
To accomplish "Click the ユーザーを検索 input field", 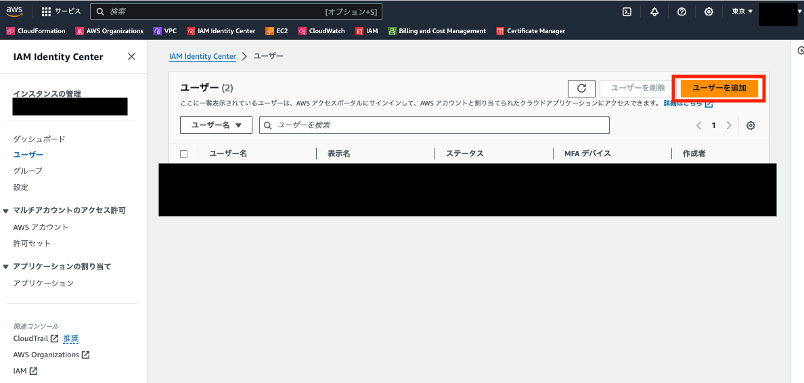I will point(434,125).
